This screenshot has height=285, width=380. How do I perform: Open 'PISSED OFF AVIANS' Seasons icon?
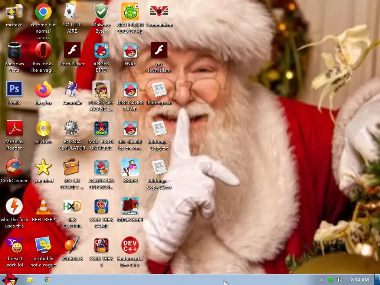coord(101,89)
